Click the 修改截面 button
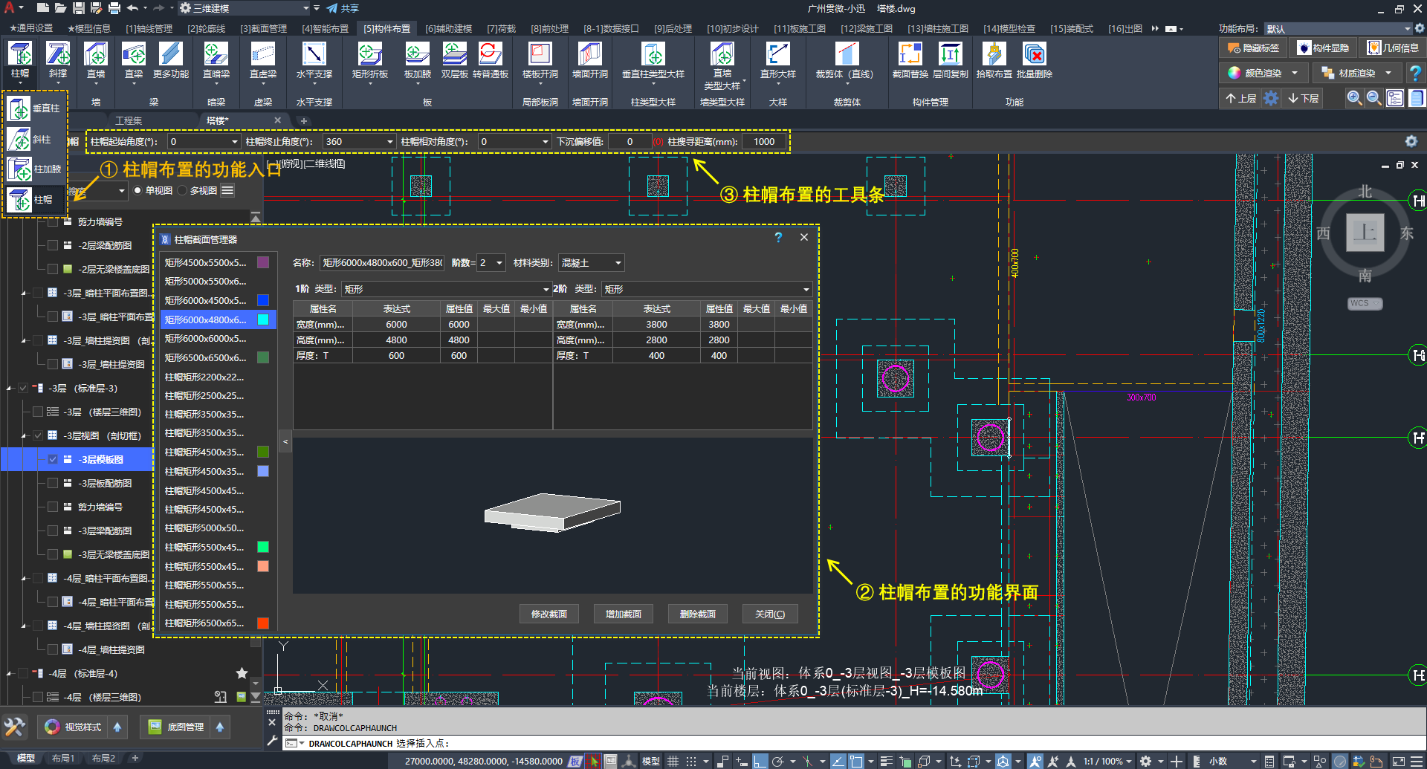This screenshot has width=1427, height=769. [549, 614]
